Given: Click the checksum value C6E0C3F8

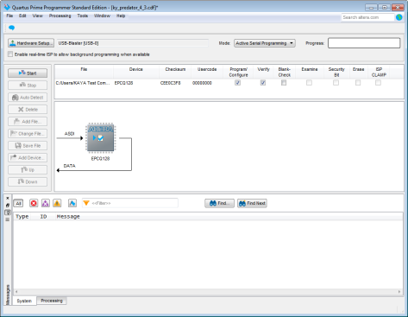Looking at the screenshot, I should pos(171,83).
